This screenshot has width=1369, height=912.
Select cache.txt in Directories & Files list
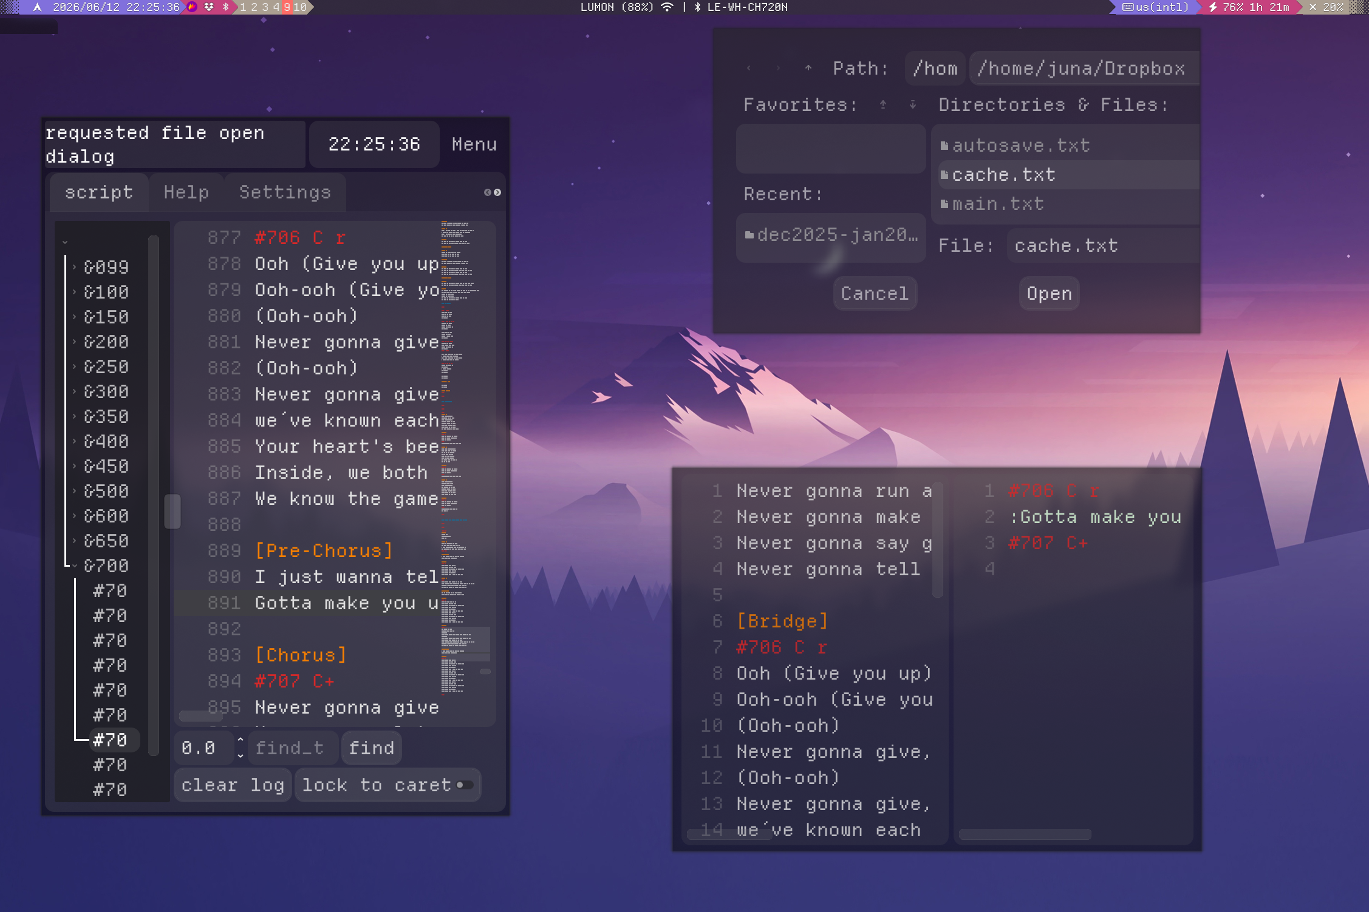1069,175
